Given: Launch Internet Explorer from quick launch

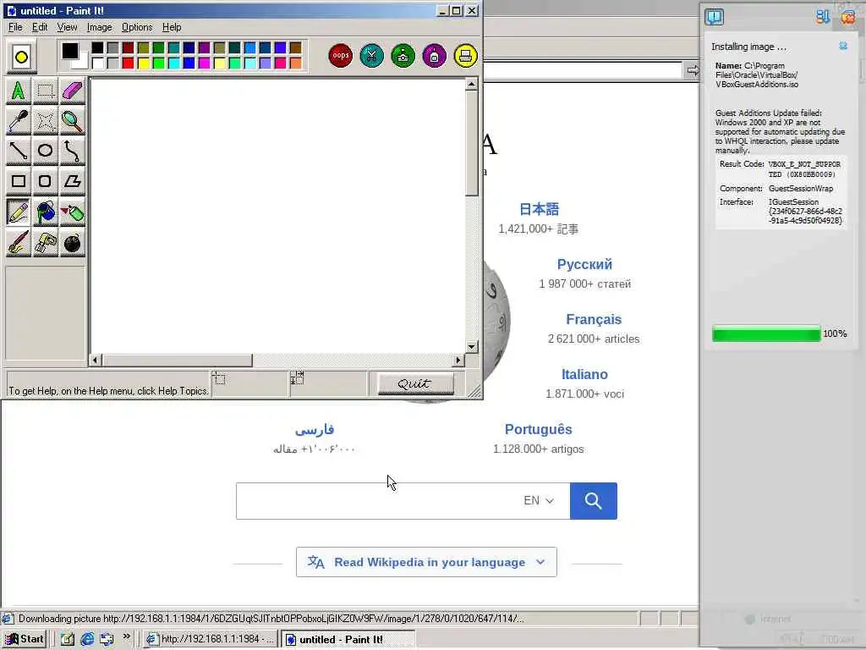Looking at the screenshot, I should [x=87, y=639].
